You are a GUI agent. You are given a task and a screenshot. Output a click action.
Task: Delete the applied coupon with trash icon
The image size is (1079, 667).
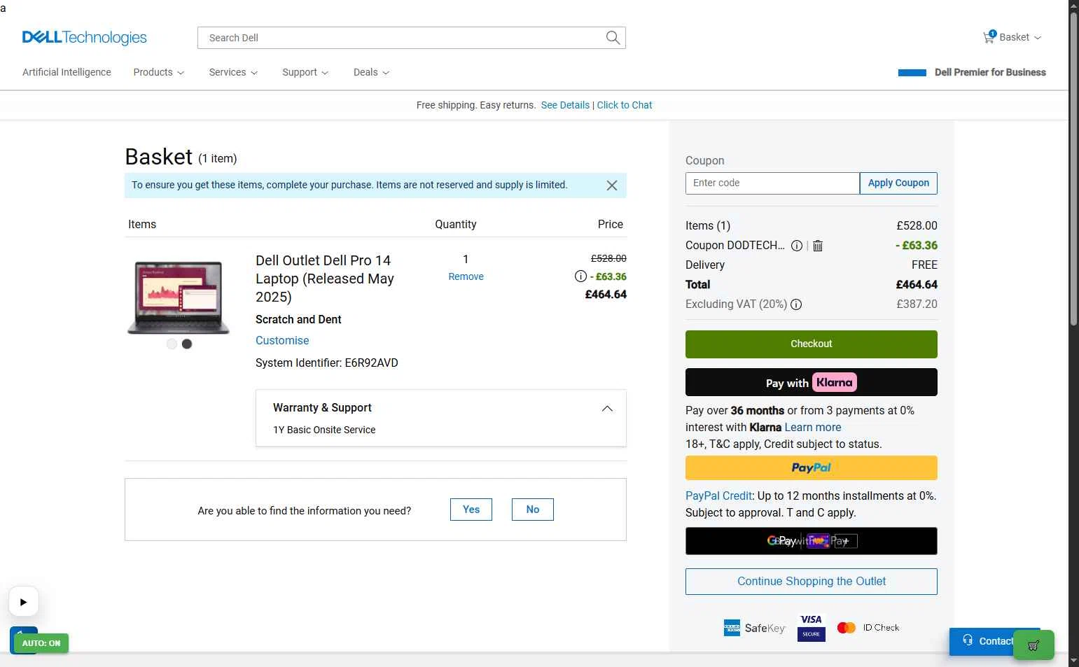click(818, 246)
